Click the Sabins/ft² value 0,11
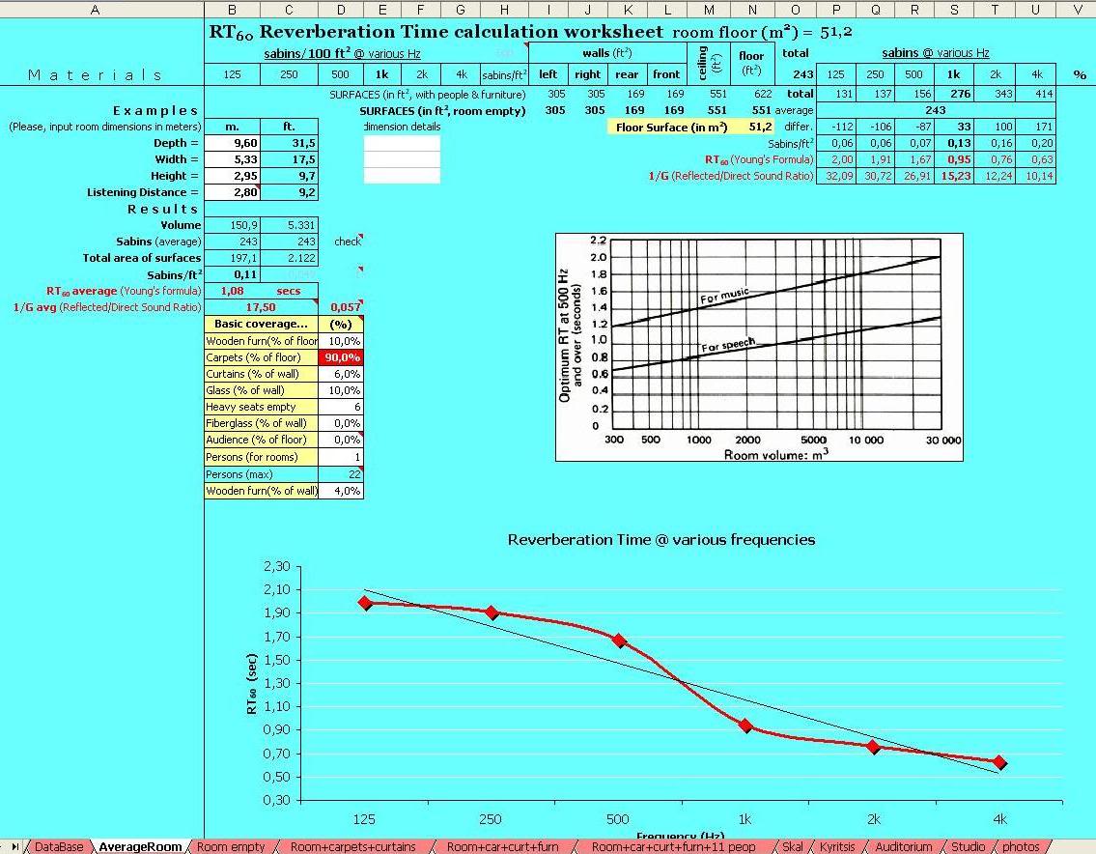 [x=232, y=275]
